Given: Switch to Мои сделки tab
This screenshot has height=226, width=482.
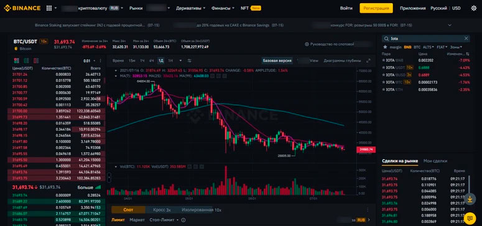Looking at the screenshot, I should (435, 161).
